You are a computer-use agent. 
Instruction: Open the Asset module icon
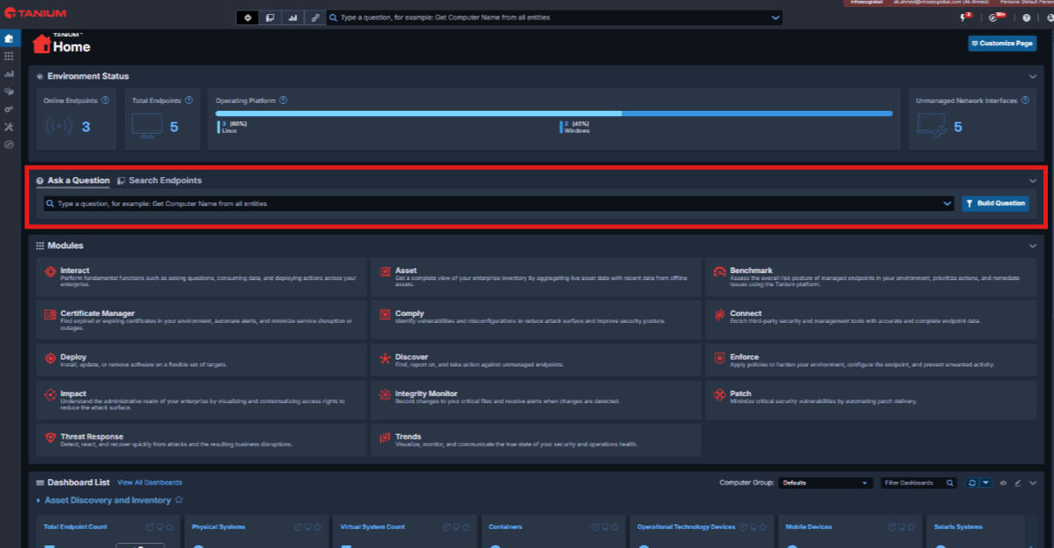[x=385, y=272]
